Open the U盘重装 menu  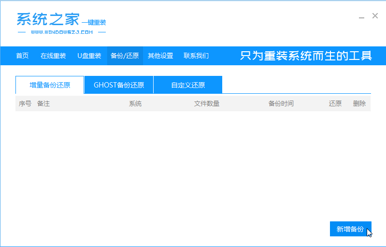click(x=89, y=56)
